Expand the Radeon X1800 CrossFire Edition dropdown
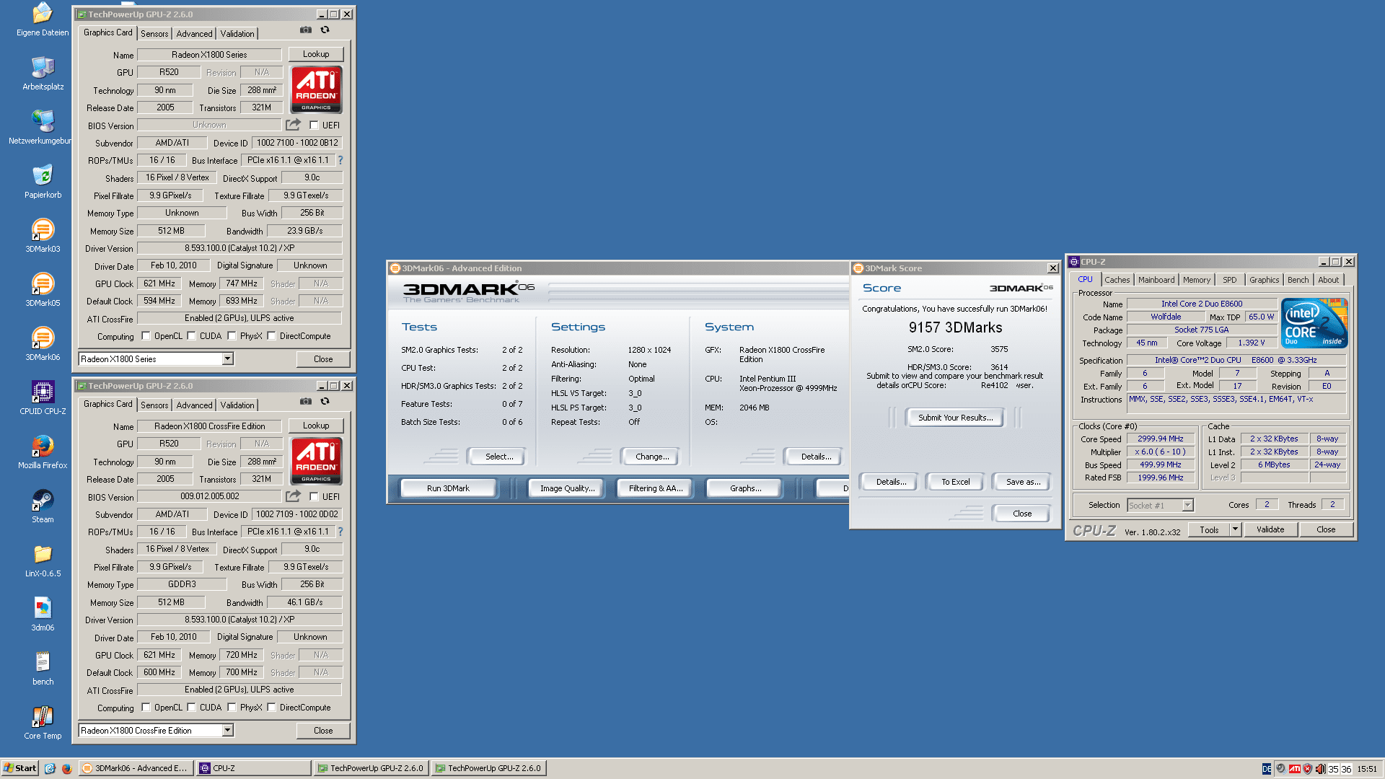 (x=227, y=731)
